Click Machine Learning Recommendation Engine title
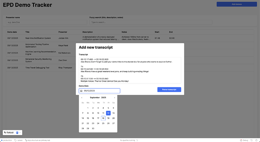Image resolution: width=260 pixels, height=142 pixels. (x=41, y=53)
